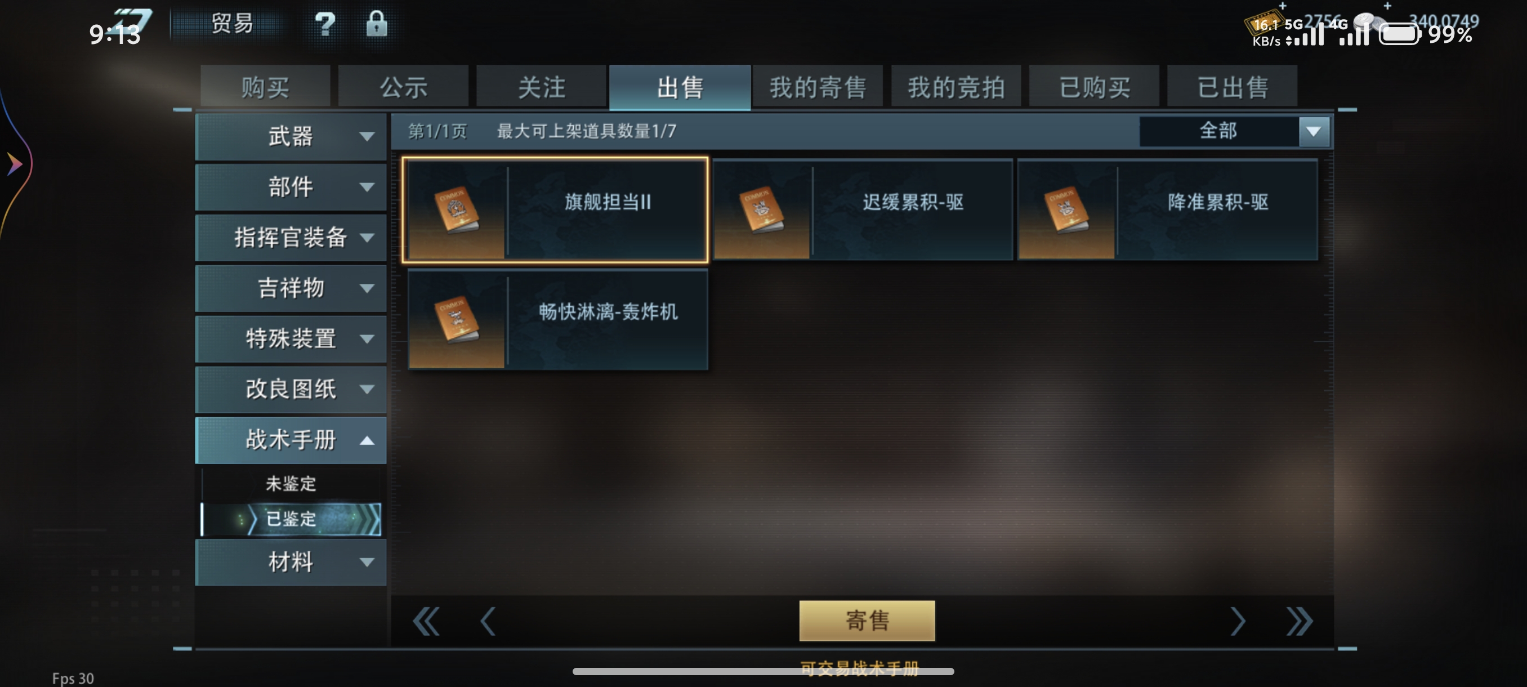
Task: Select the 旗舰担当II manual book icon
Action: [457, 209]
